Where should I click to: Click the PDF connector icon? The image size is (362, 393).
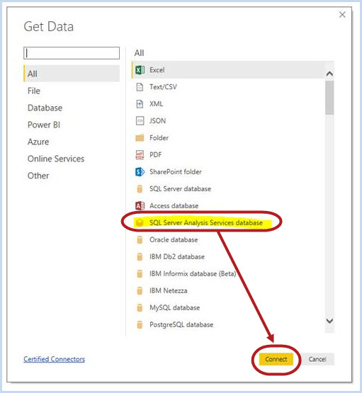tap(140, 155)
